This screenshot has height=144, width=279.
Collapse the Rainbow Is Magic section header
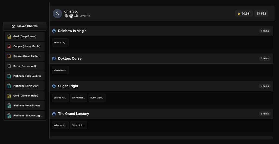(161, 31)
